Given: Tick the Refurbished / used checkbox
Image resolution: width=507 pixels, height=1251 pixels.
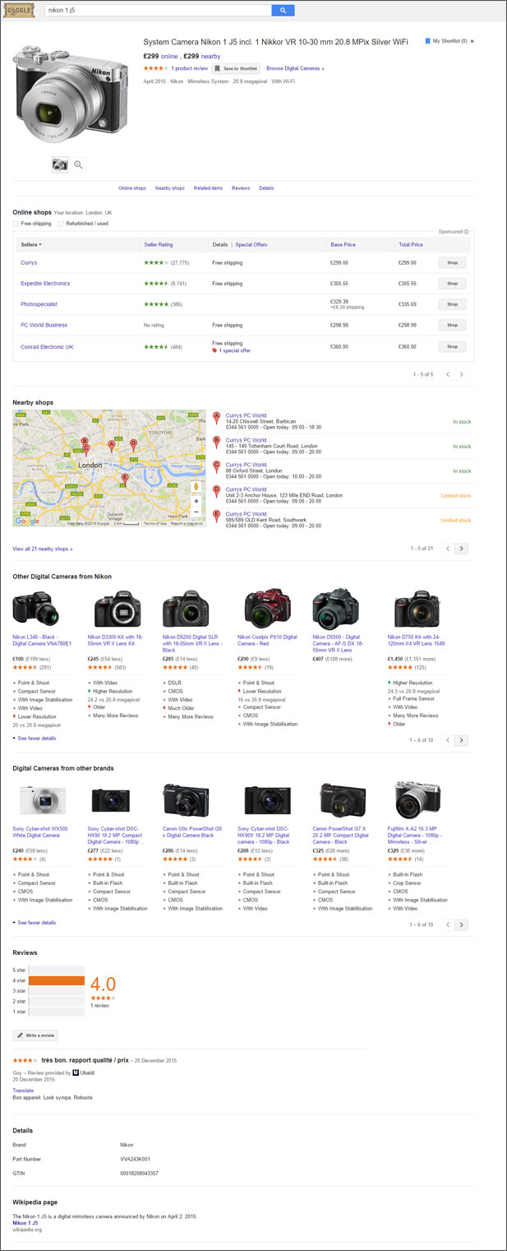Looking at the screenshot, I should pos(60,224).
